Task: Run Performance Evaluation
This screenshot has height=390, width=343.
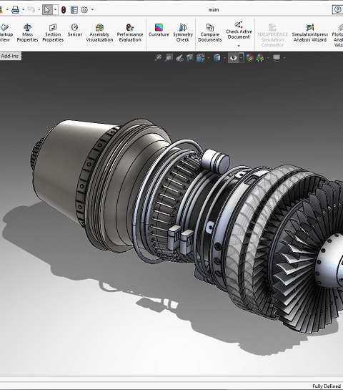Action: [130, 33]
